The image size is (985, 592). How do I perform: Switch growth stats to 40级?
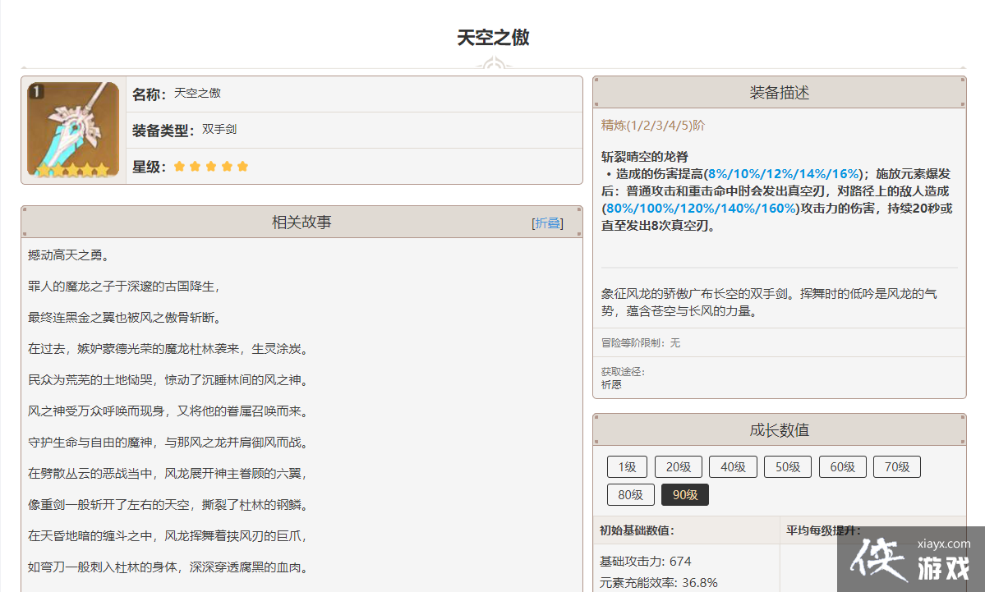733,467
